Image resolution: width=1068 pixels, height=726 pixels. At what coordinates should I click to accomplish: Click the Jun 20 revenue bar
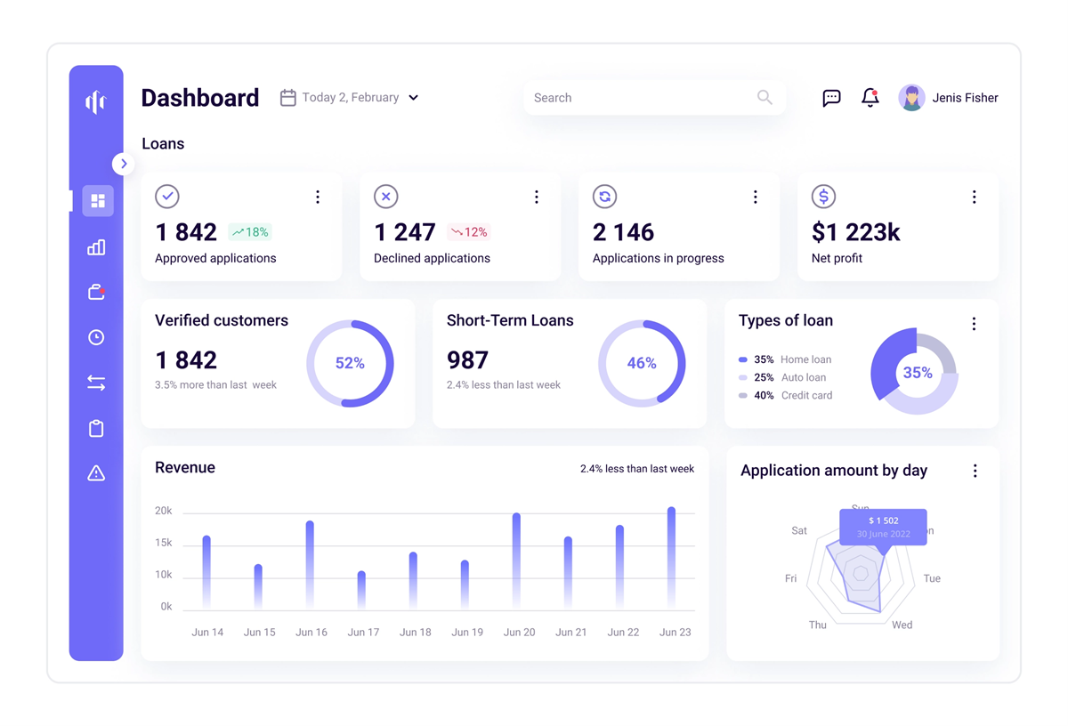517,561
